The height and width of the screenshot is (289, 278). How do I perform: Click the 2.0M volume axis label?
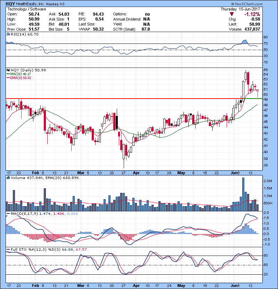[268, 181]
